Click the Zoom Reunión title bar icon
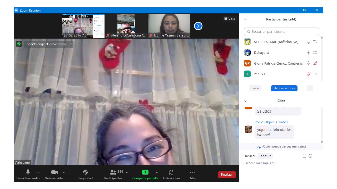 [16, 10]
